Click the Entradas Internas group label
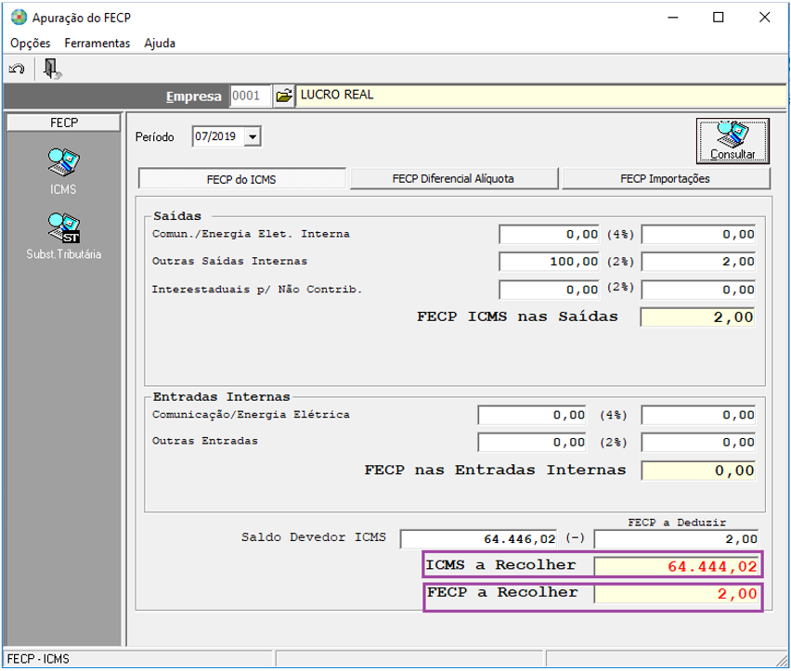Image resolution: width=791 pixels, height=671 pixels. tap(222, 397)
